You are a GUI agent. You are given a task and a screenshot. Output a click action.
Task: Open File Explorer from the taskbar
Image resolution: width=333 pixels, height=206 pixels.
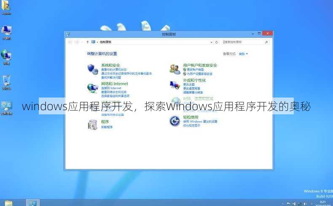[9, 203]
